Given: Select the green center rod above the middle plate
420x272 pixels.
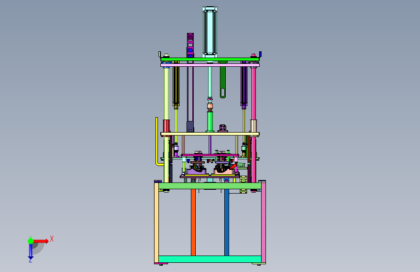Looking at the screenshot, I should [210, 121].
